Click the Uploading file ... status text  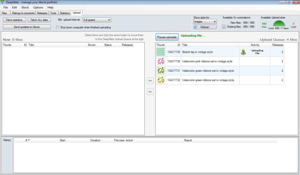(x=193, y=36)
